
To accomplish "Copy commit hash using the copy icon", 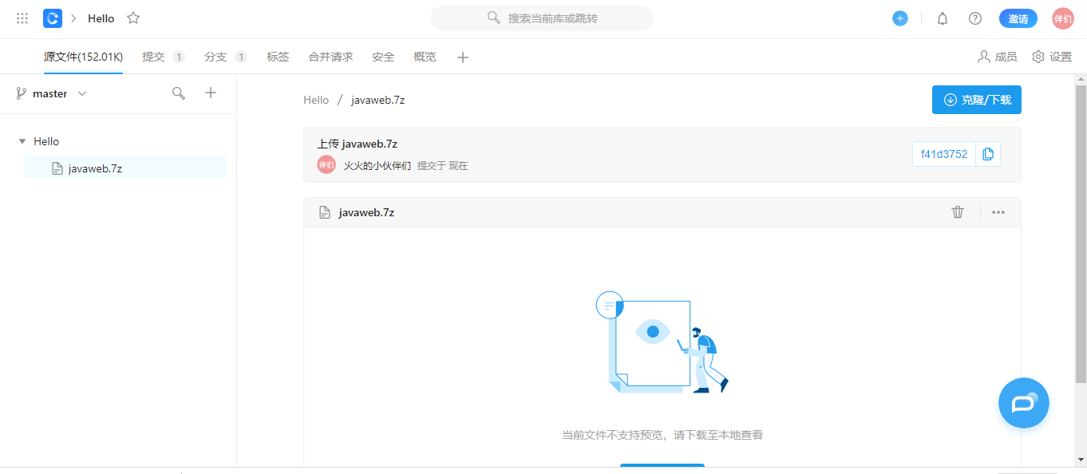I will (x=988, y=153).
